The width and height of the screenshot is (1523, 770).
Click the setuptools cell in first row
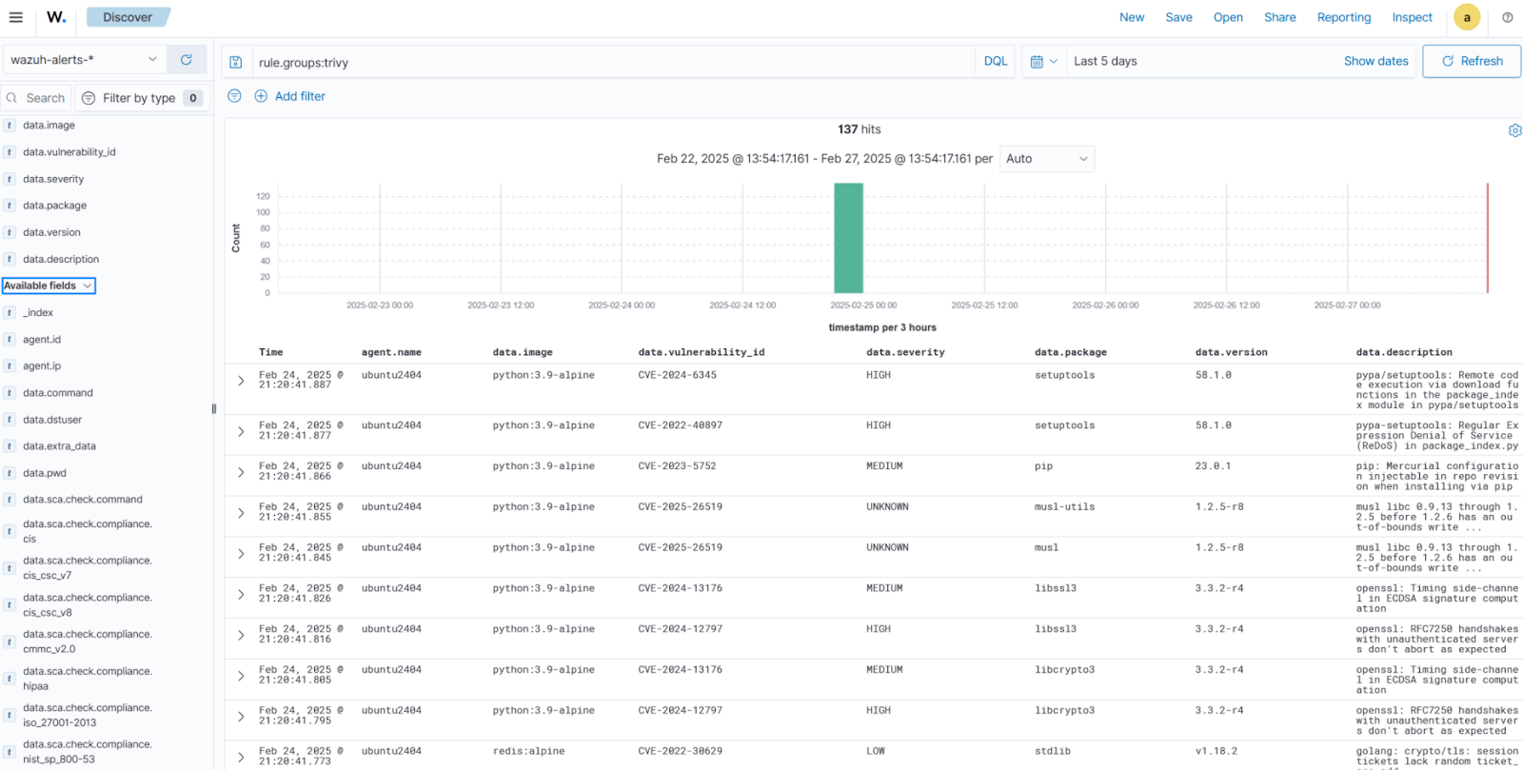pos(1064,375)
